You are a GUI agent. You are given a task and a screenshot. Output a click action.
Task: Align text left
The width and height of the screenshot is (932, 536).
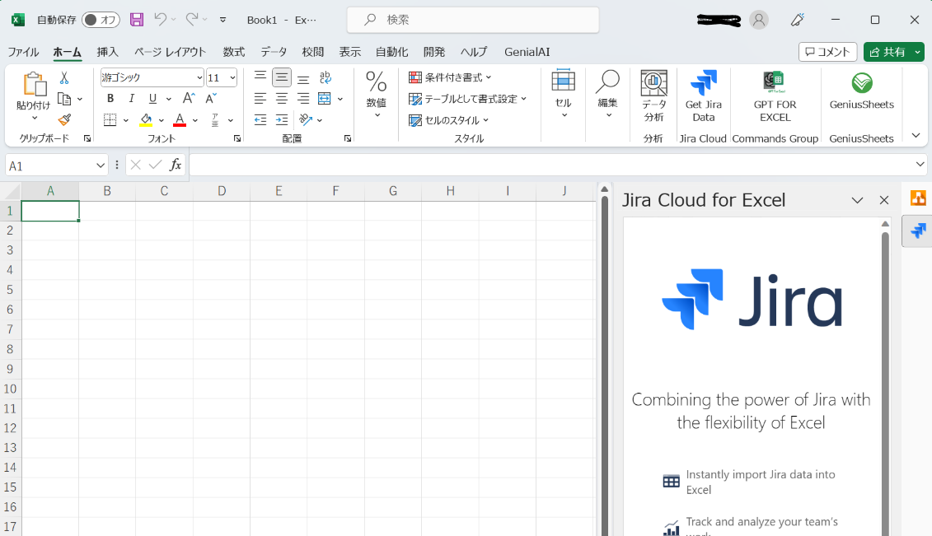pos(260,99)
